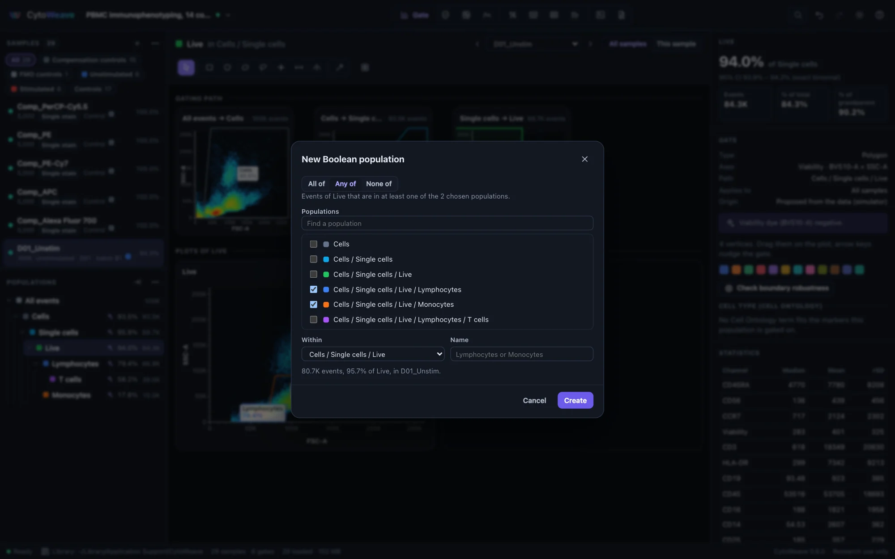
Task: Click the Gate button in the top toolbar
Action: [x=414, y=15]
